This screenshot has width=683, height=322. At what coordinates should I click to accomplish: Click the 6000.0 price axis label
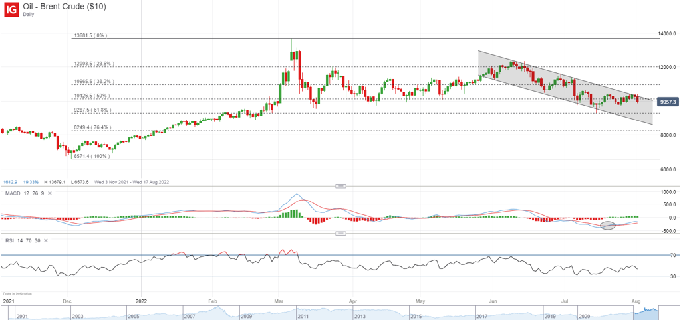click(668, 169)
